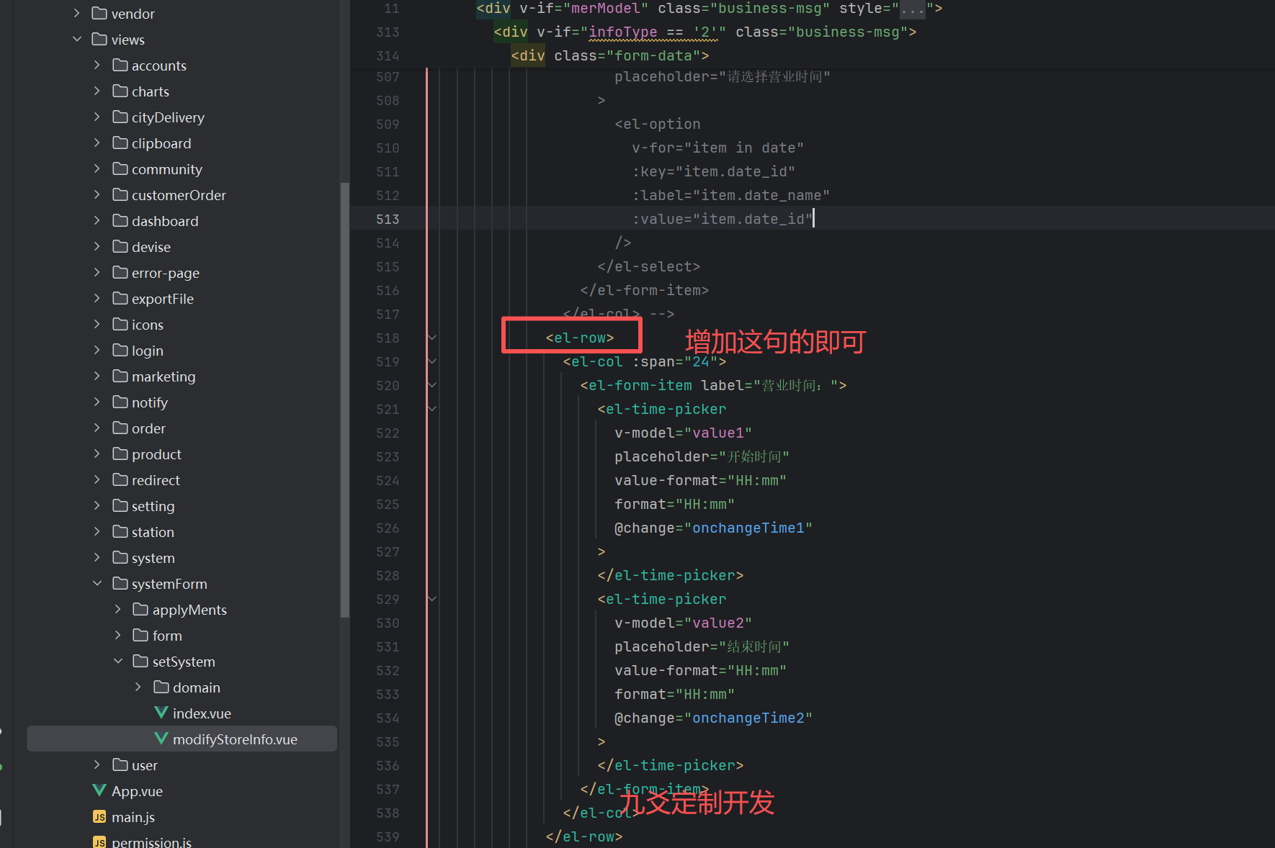1275x848 pixels.
Task: Click the domain folder icon
Action: click(161, 687)
